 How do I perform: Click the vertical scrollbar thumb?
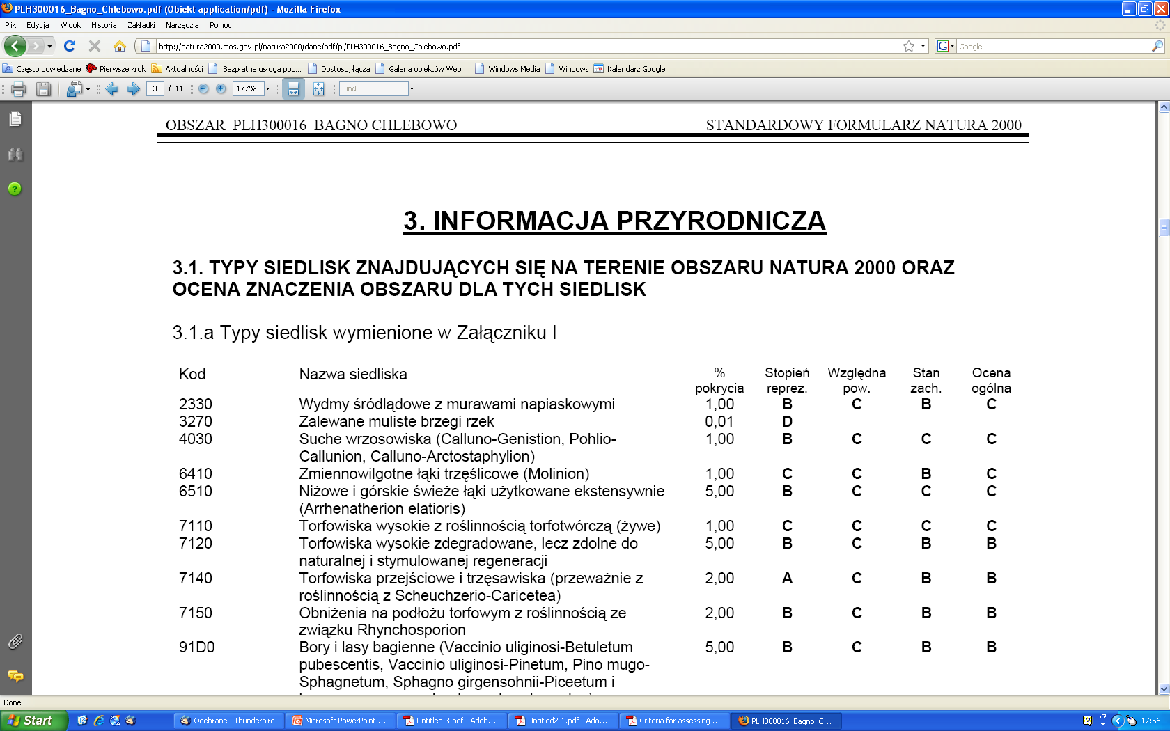tap(1164, 228)
